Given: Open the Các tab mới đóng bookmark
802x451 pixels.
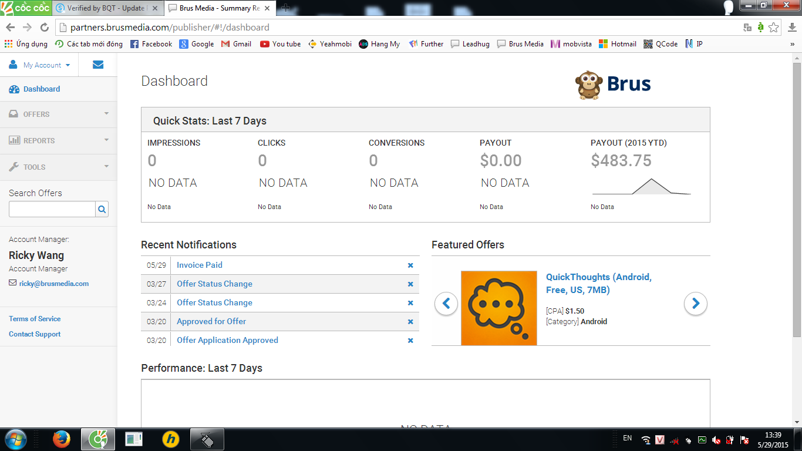Looking at the screenshot, I should pyautogui.click(x=89, y=44).
